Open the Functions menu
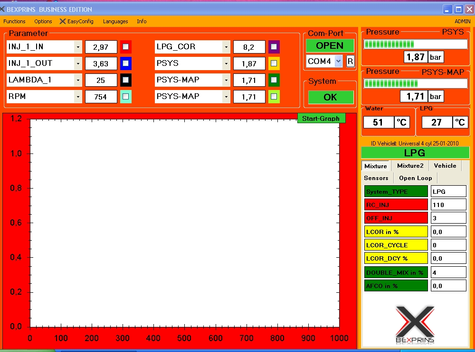The height and width of the screenshot is (352, 475). [14, 21]
